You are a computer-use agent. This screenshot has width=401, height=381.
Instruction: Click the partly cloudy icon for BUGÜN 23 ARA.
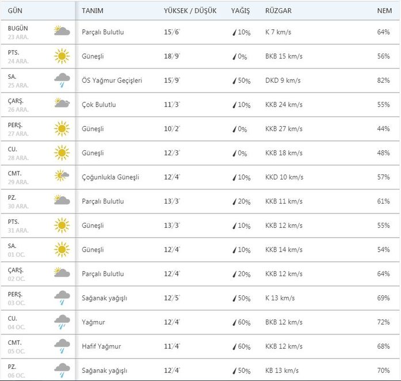pos(62,31)
